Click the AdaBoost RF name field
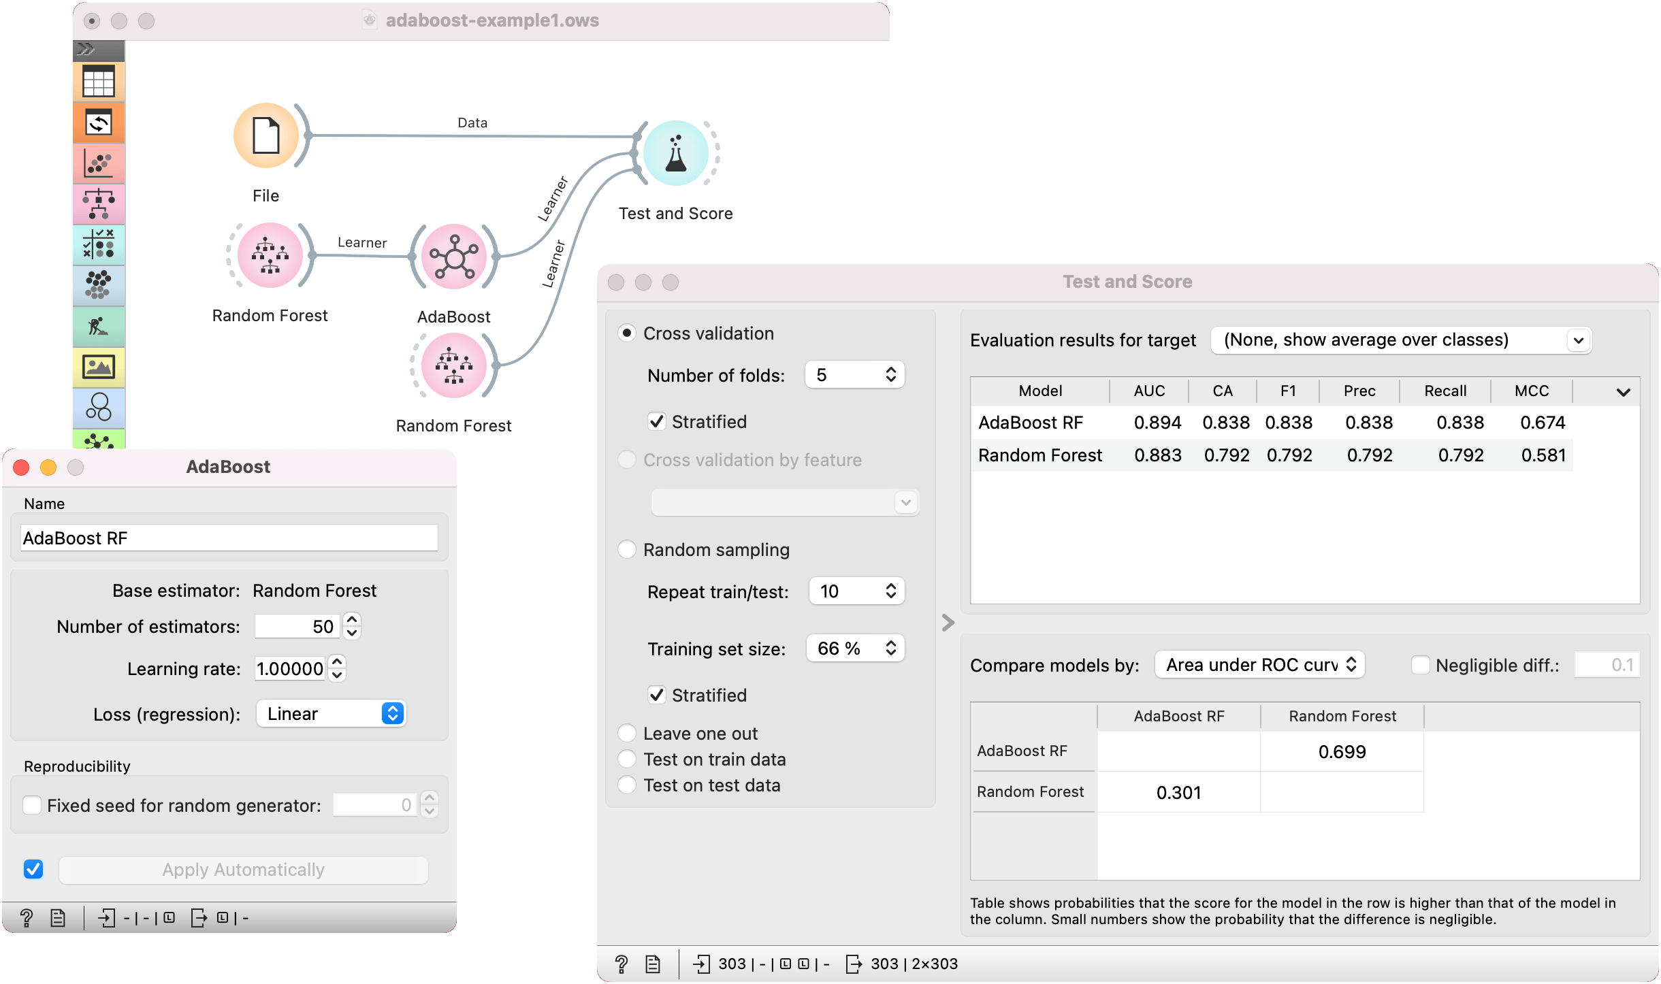This screenshot has height=984, width=1661. click(229, 538)
